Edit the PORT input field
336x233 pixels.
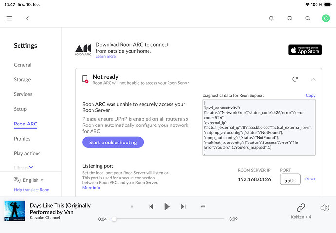290,179
